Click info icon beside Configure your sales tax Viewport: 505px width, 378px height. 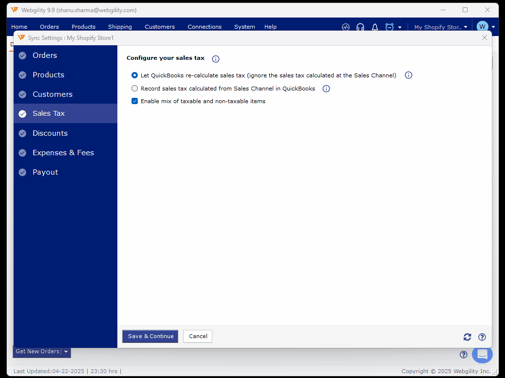coord(216,59)
